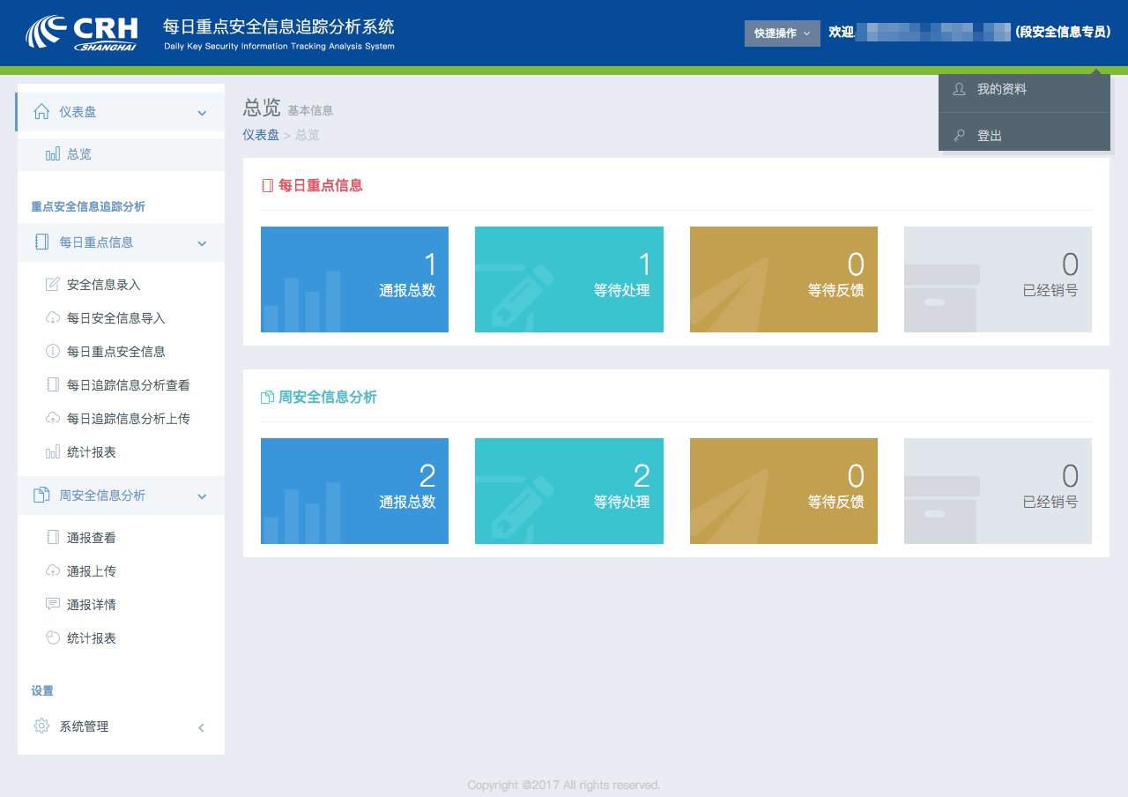Click the cloud icon beside 每日安全信息导入
Viewport: 1128px width, 797px height.
[52, 318]
